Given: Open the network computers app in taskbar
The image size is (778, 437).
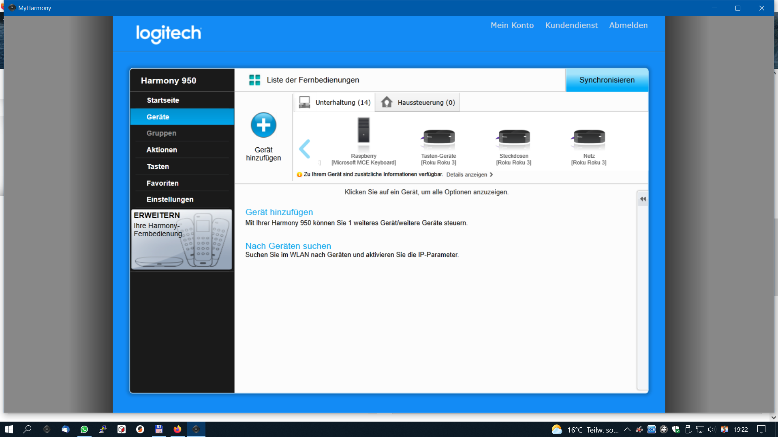Looking at the screenshot, I should point(103,429).
